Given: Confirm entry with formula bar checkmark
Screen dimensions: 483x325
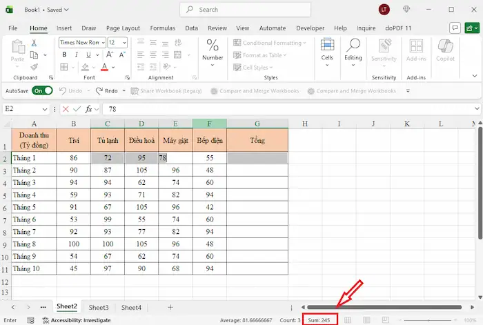Looking at the screenshot, I should (76, 109).
